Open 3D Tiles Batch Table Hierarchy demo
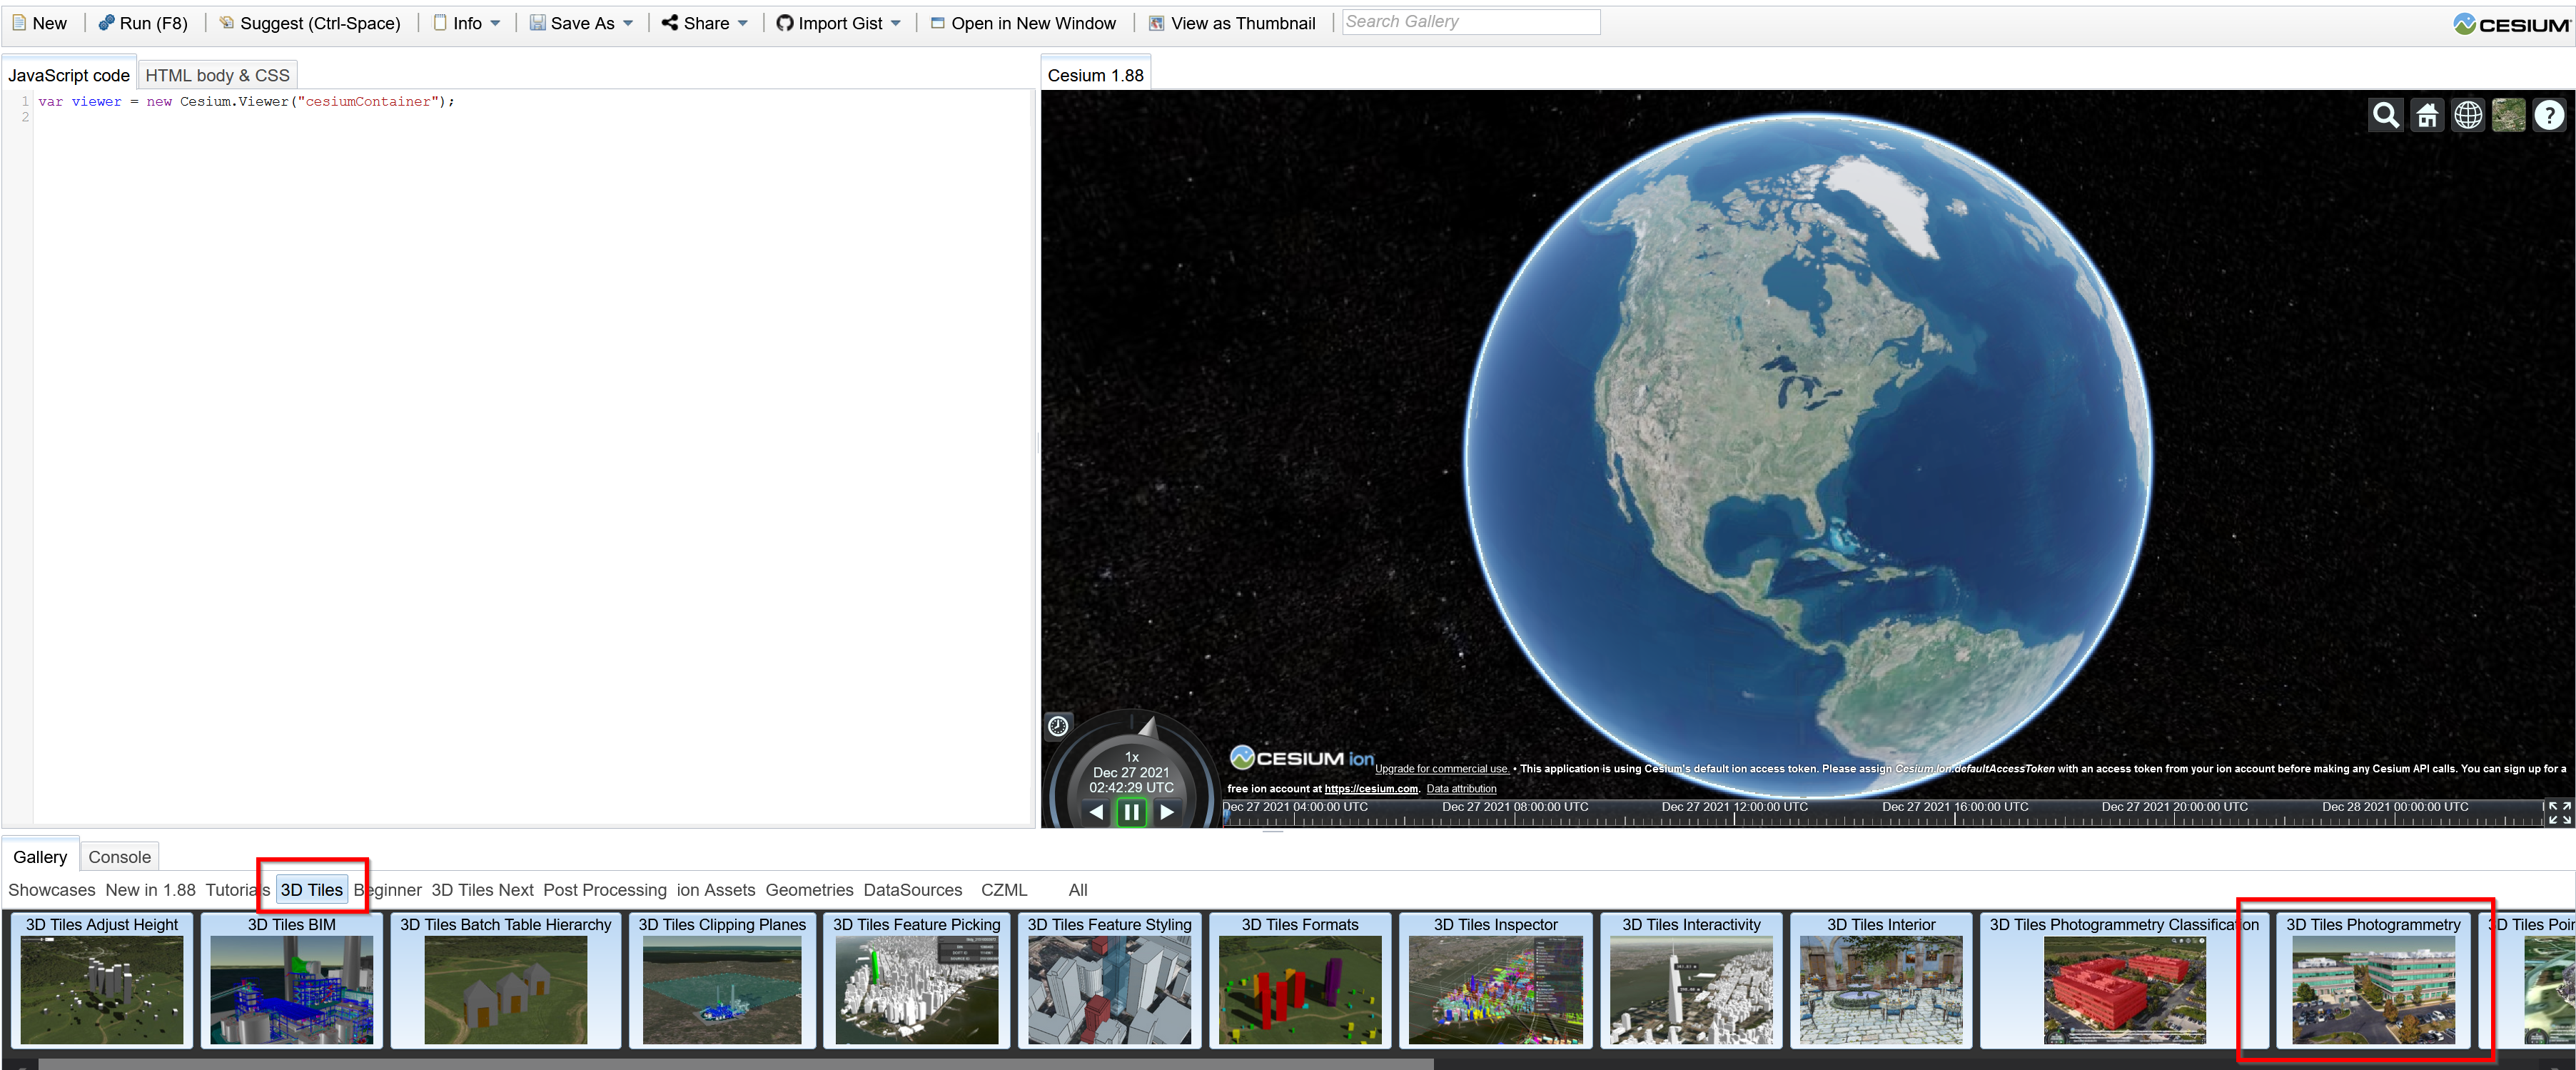 pyautogui.click(x=505, y=980)
